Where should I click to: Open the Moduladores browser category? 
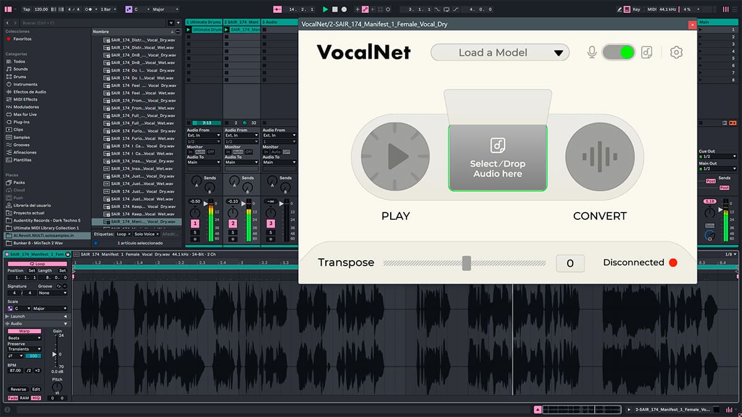click(26, 107)
